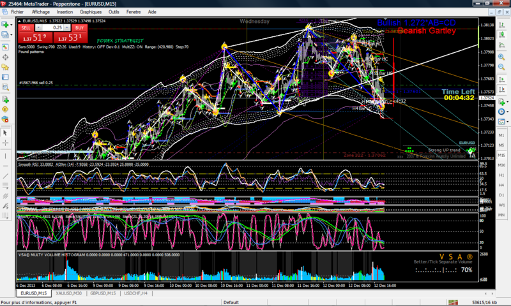Viewport: 511px width, 306px height.
Task: Zoom in on the chart
Action: pos(502,57)
